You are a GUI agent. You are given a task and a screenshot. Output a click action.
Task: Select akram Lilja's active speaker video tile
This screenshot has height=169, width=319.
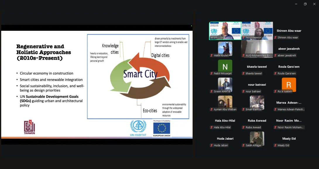[x=225, y=31]
